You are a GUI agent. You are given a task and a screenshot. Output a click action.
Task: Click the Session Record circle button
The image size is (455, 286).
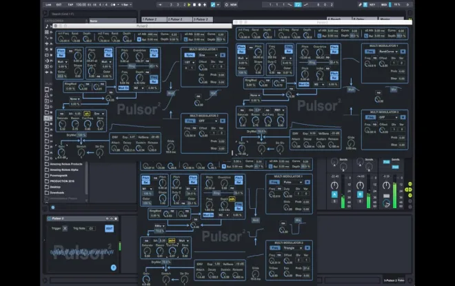coord(227,5)
